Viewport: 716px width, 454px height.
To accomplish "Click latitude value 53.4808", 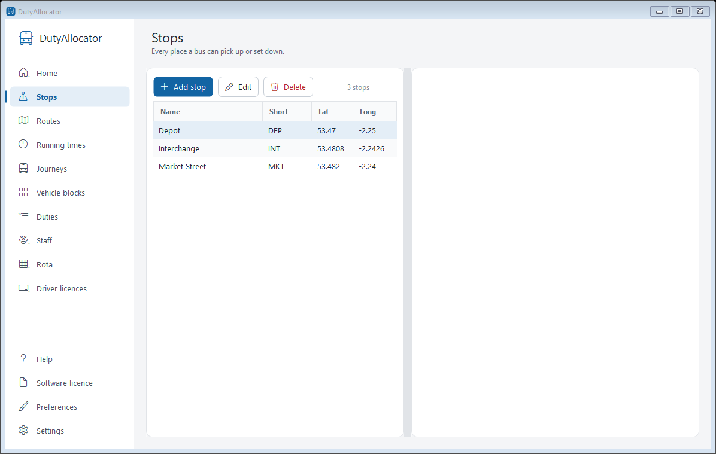I will (x=330, y=149).
